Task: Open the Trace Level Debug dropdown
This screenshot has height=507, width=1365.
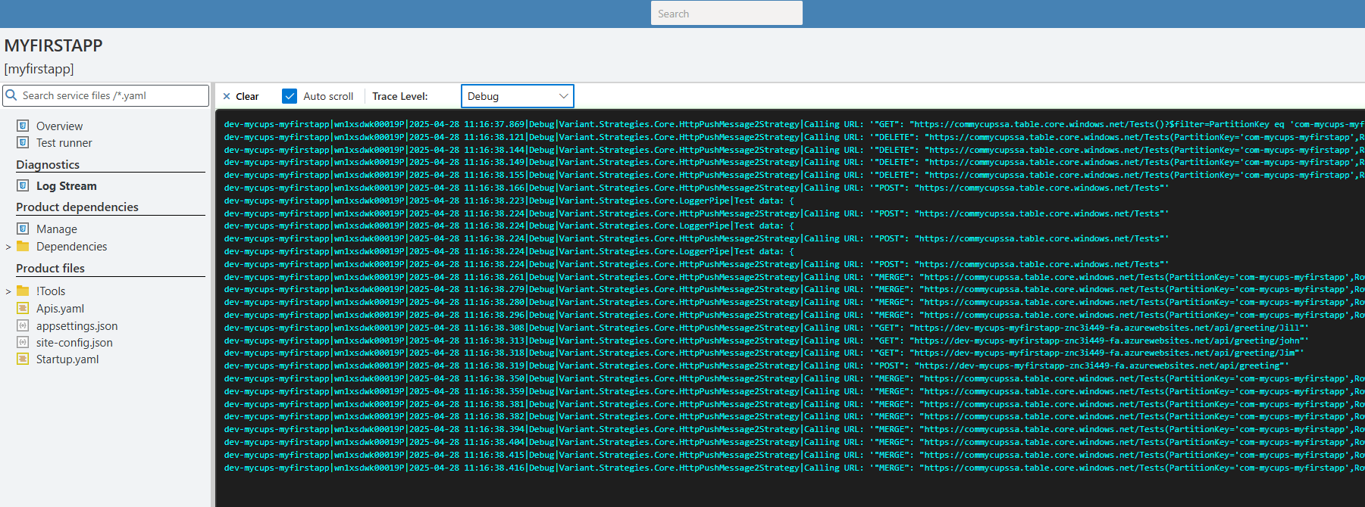Action: click(x=517, y=96)
